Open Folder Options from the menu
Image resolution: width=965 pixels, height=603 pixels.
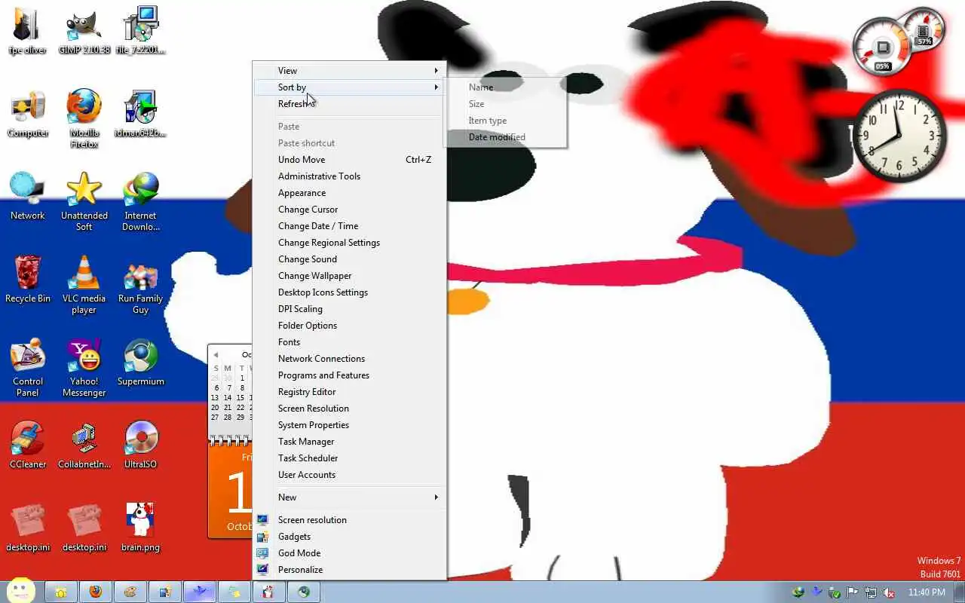click(349, 326)
